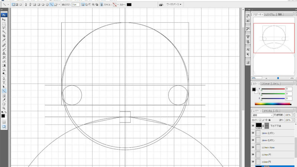Select the Move tool in toolbox

[4, 20]
